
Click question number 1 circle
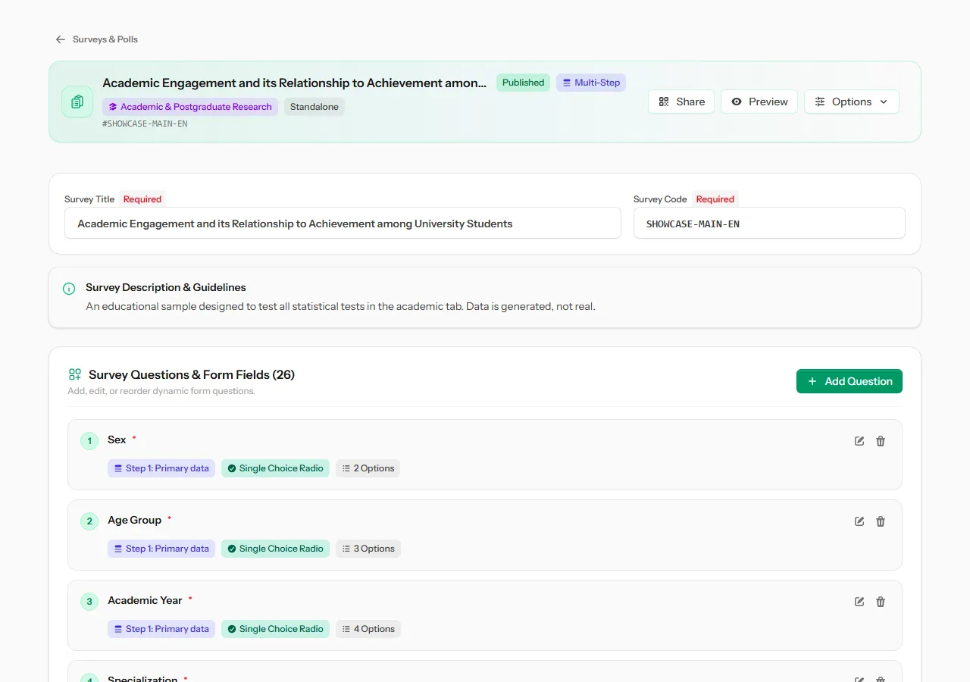tap(89, 441)
